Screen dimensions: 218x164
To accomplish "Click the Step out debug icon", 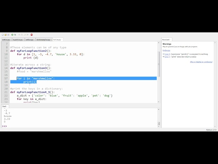I will click(25, 35).
